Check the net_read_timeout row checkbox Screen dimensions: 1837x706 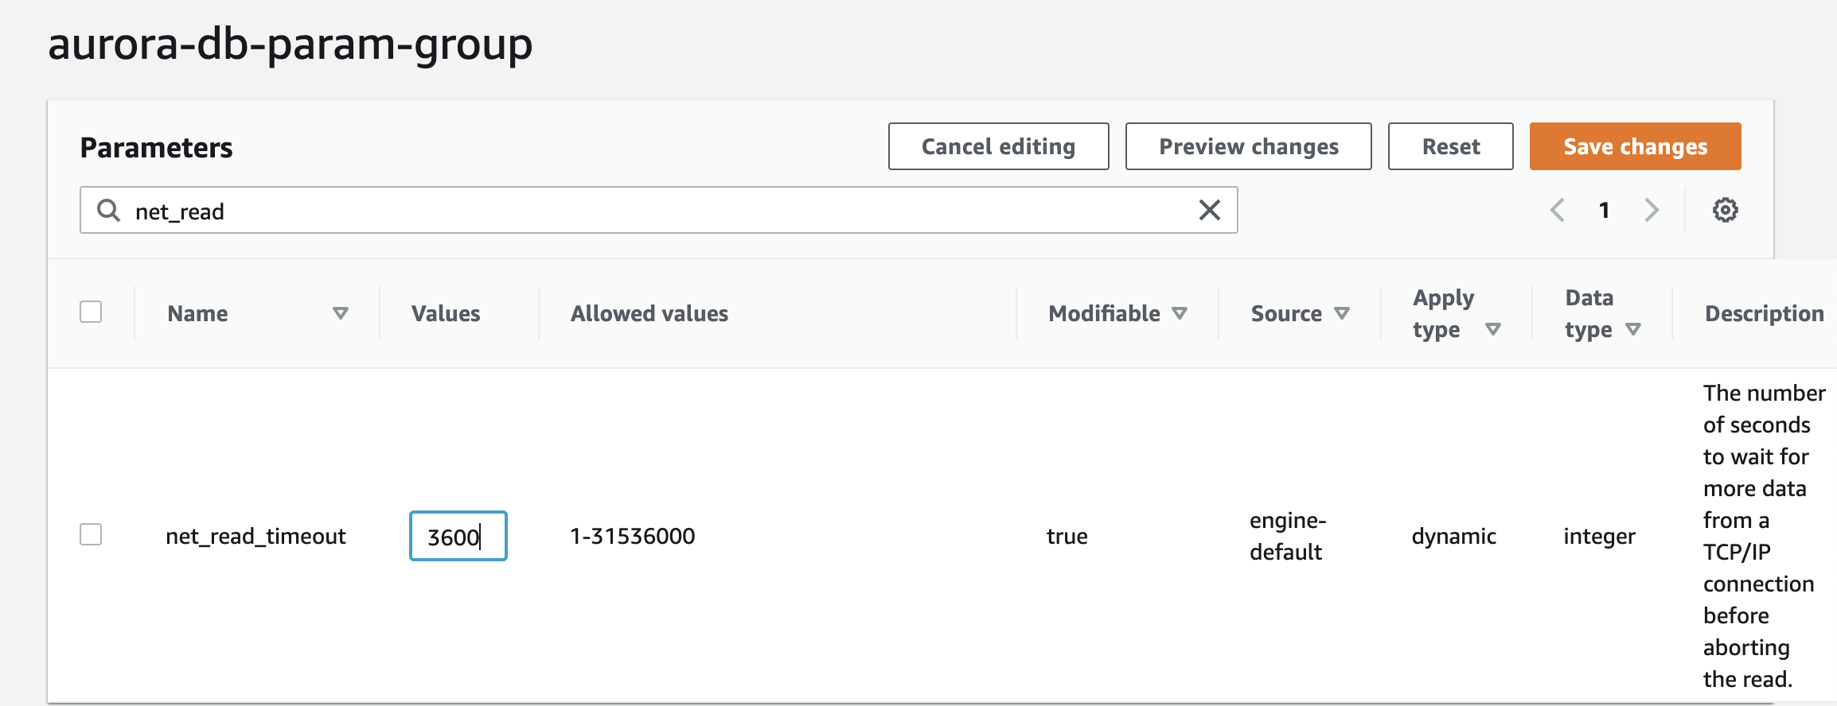(91, 534)
